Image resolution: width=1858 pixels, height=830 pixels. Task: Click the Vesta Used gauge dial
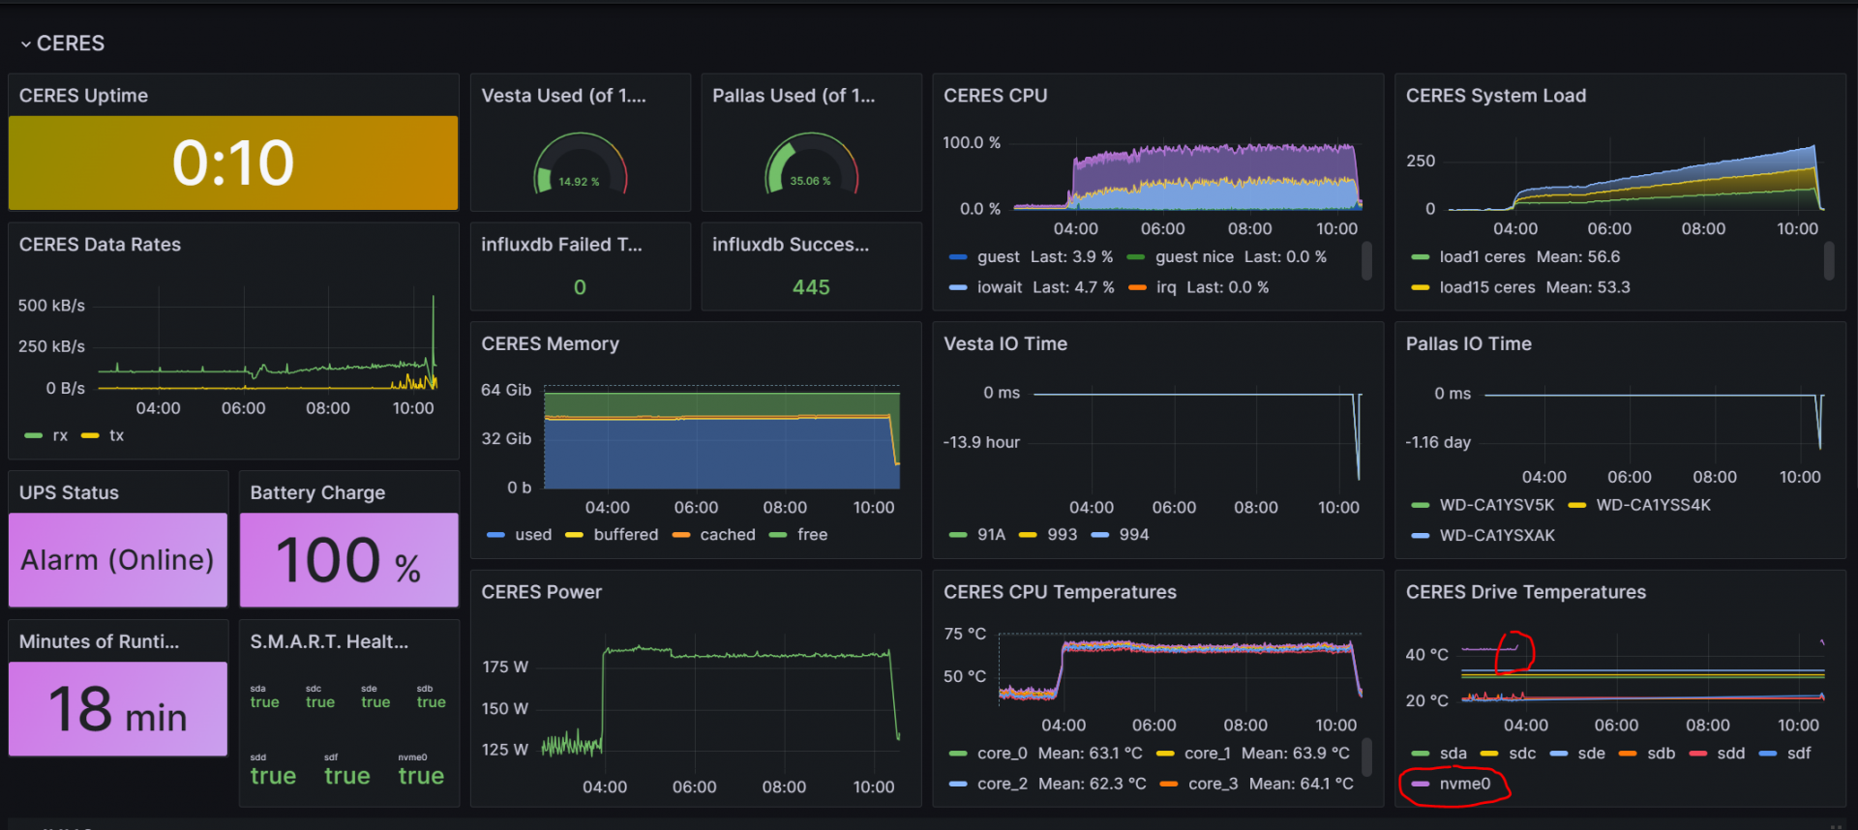tap(580, 165)
